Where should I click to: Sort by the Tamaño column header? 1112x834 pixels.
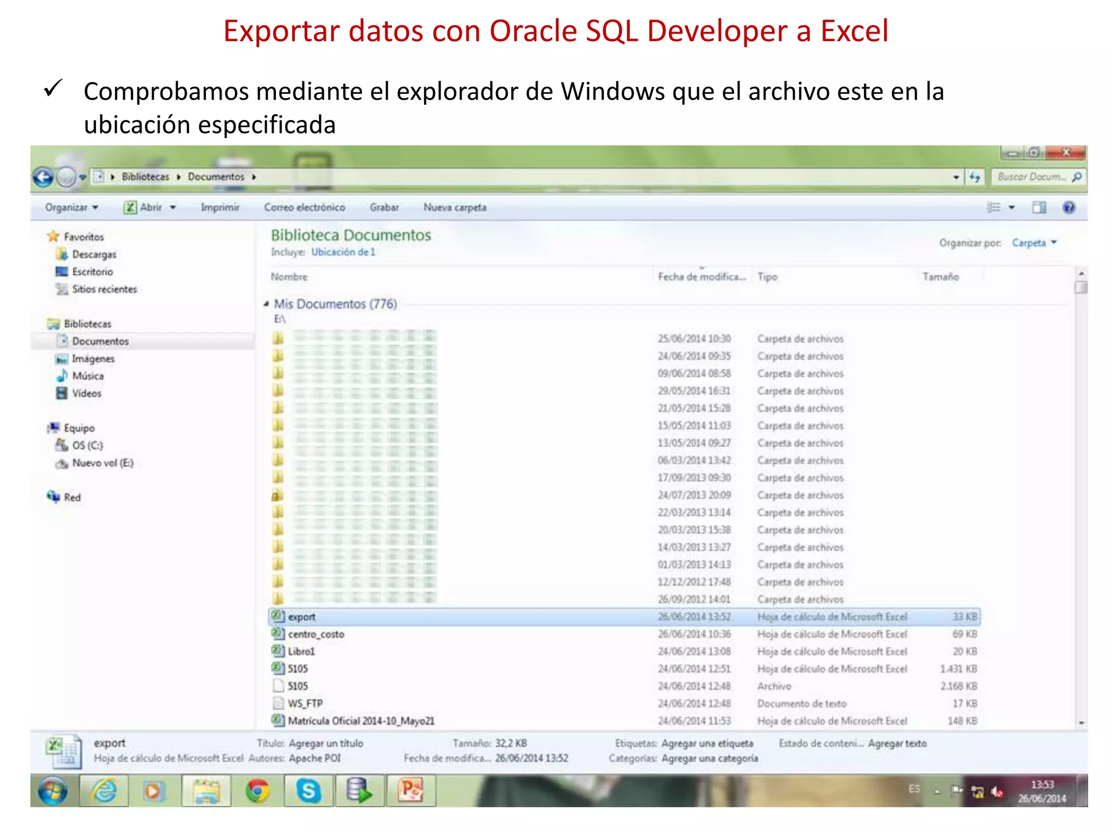940,277
